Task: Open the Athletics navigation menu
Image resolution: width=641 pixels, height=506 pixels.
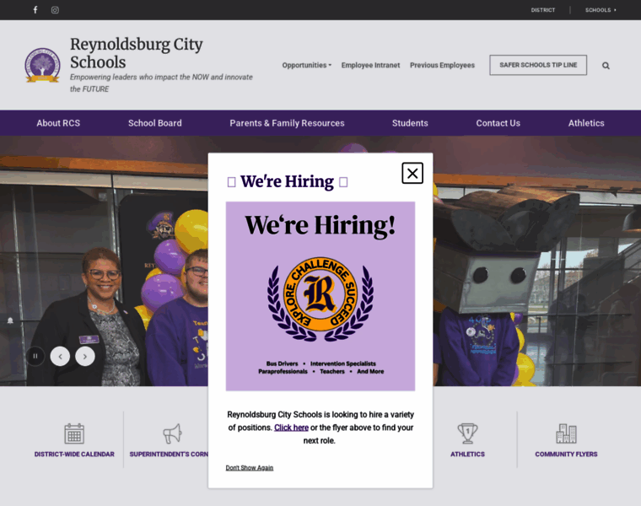Action: [x=586, y=123]
